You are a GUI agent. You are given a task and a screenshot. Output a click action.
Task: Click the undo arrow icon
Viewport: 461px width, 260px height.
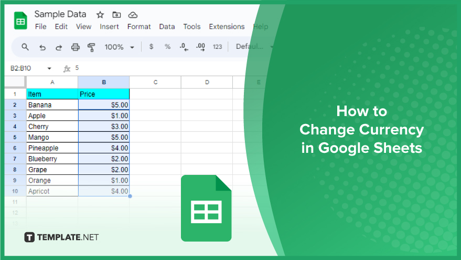(42, 47)
